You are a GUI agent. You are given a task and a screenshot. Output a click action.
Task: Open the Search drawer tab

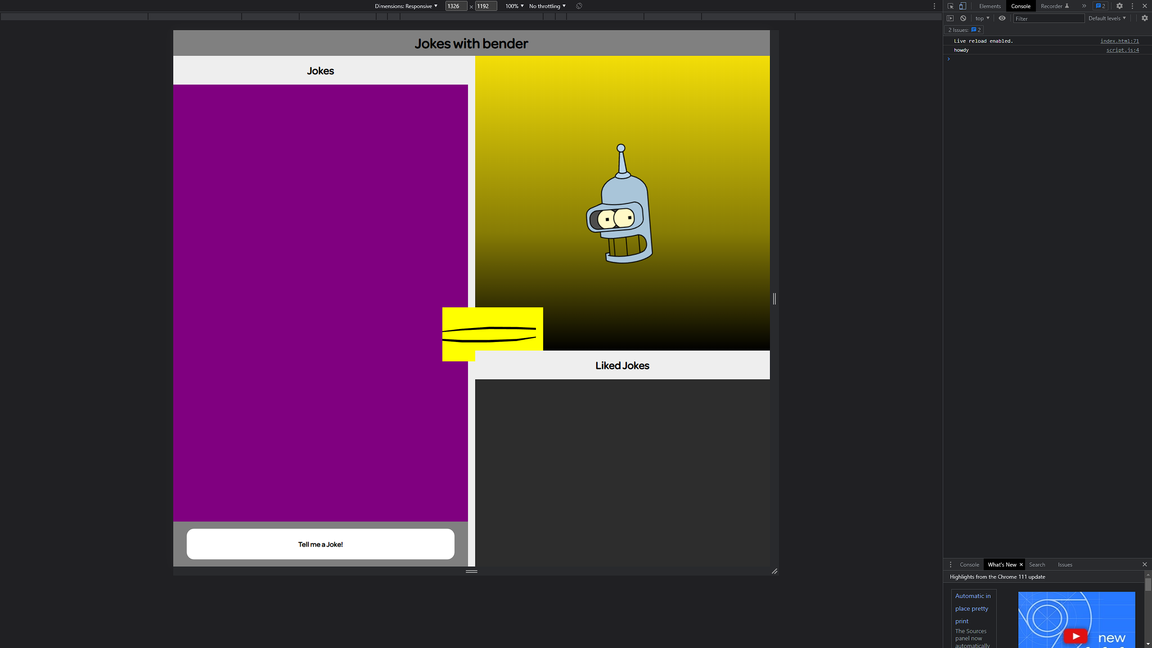(x=1037, y=564)
